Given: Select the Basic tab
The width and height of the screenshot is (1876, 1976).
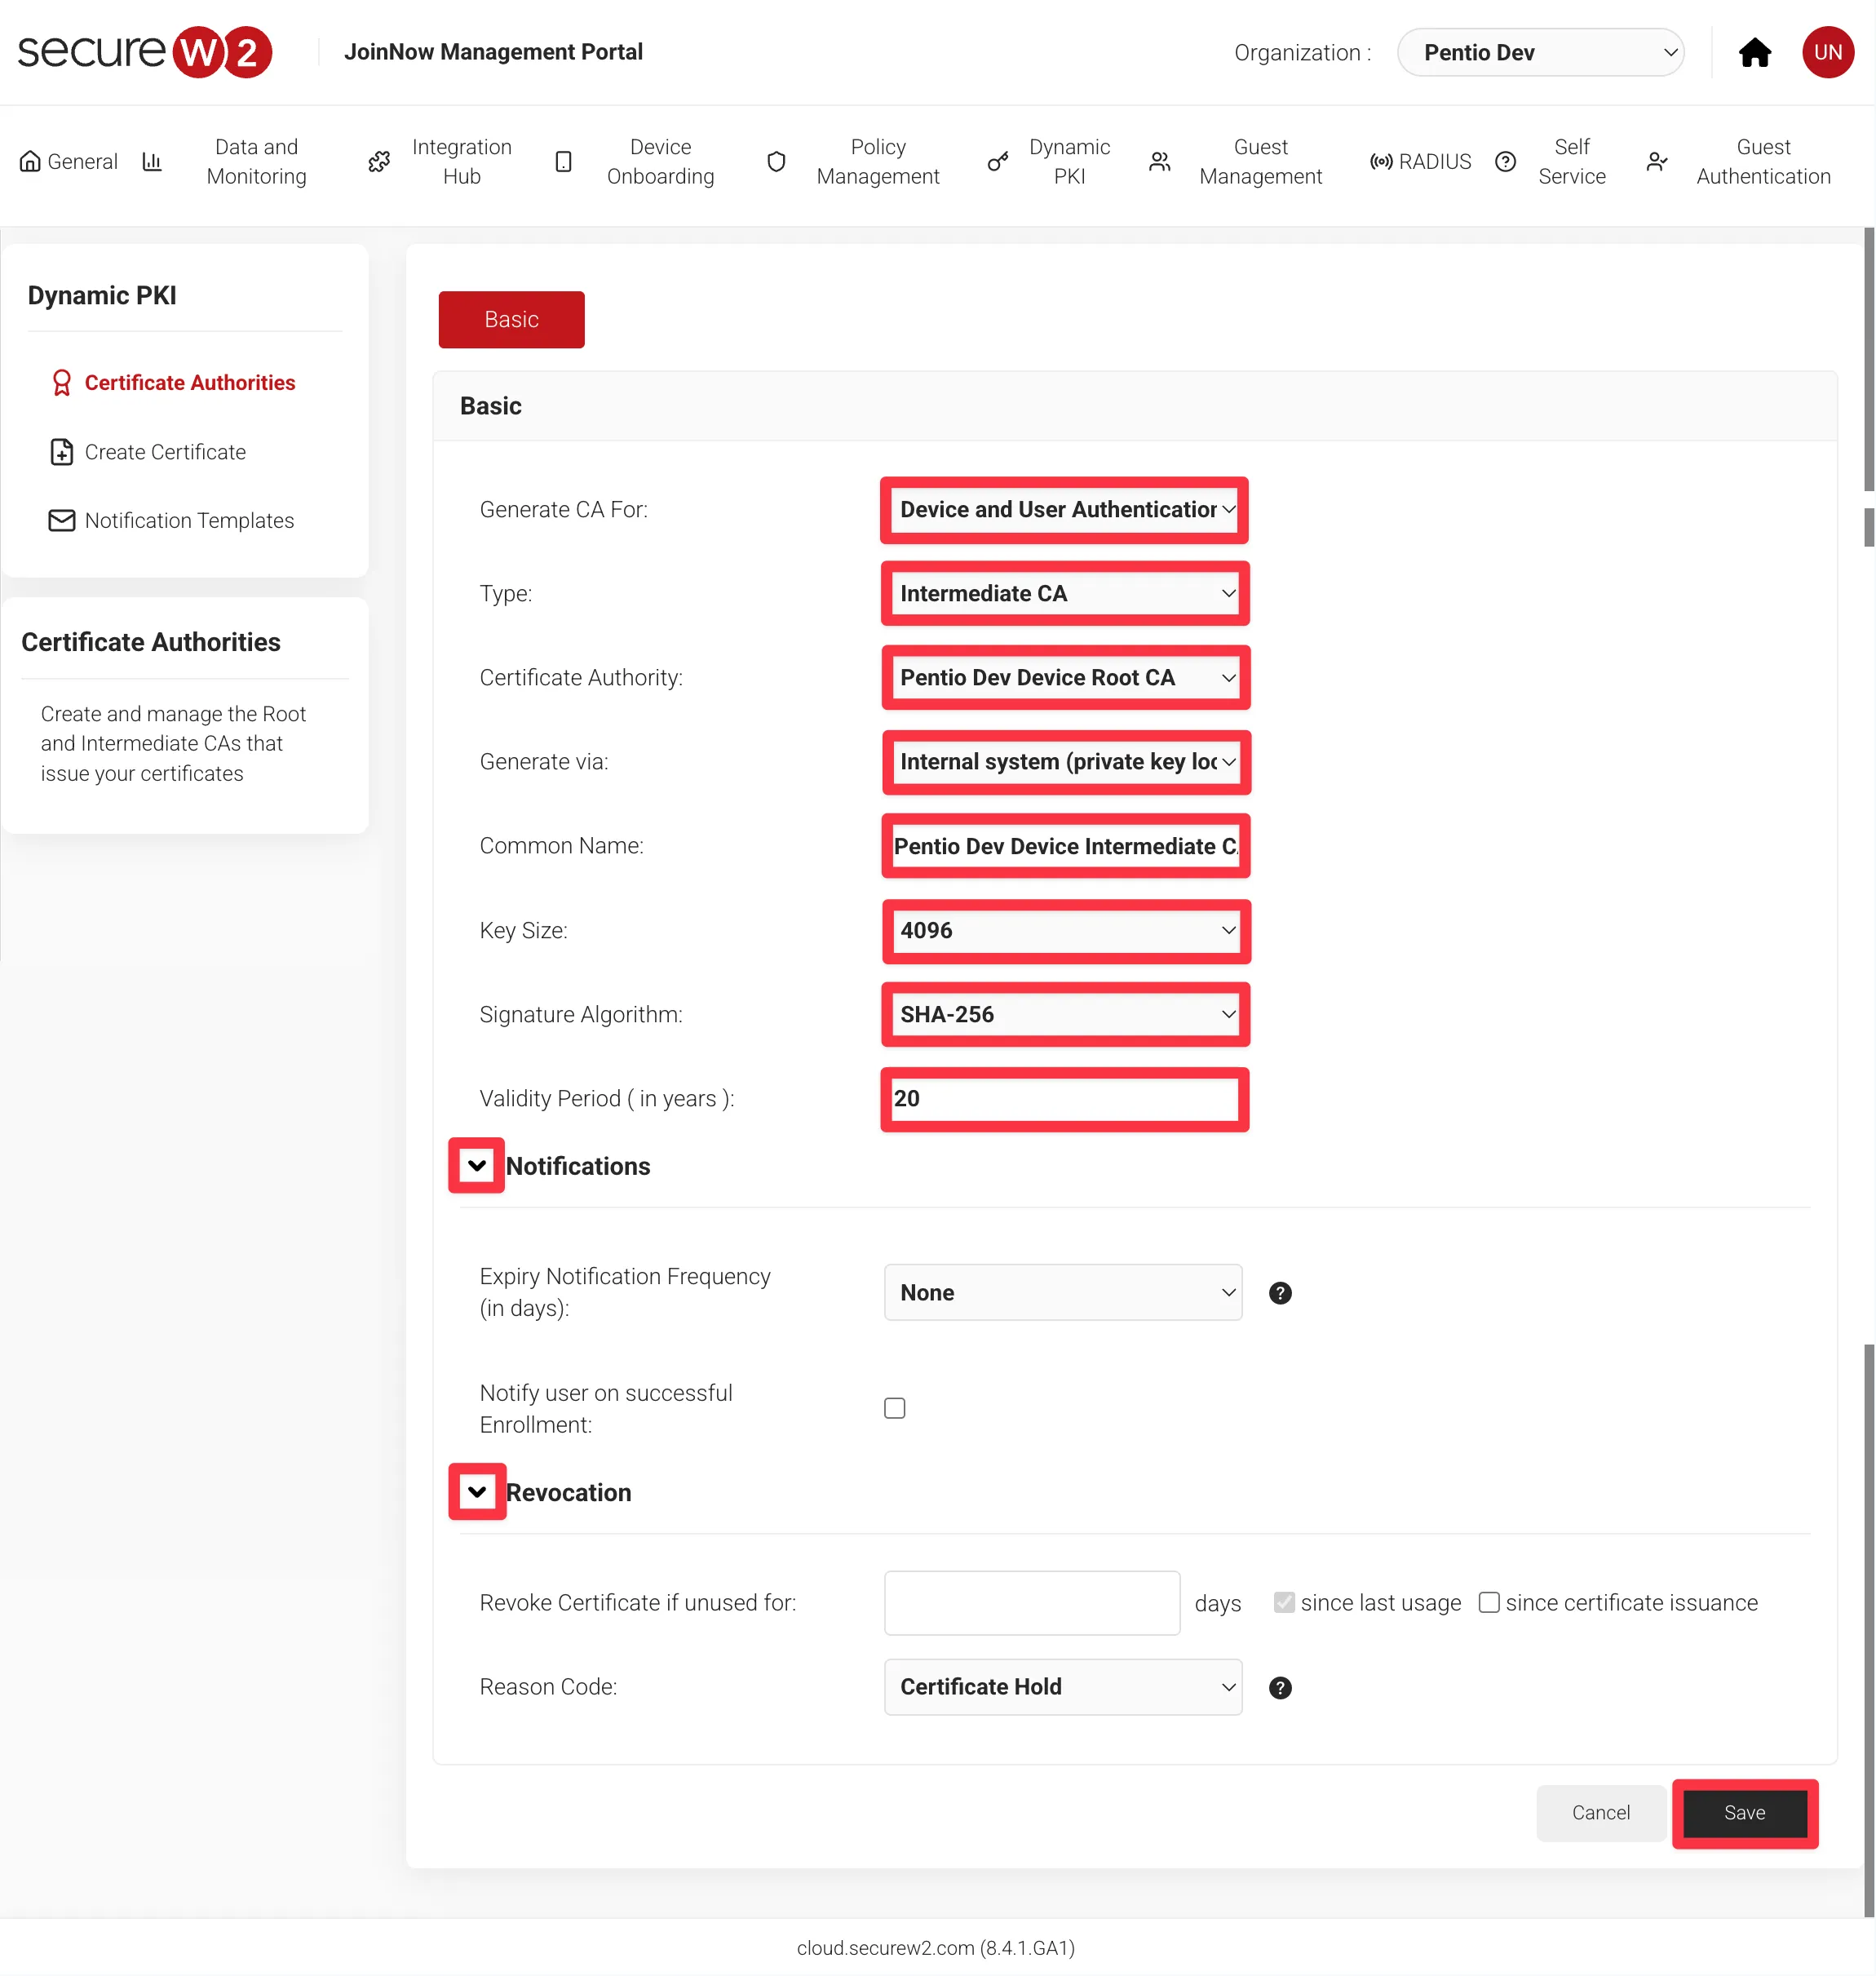Looking at the screenshot, I should pyautogui.click(x=511, y=320).
